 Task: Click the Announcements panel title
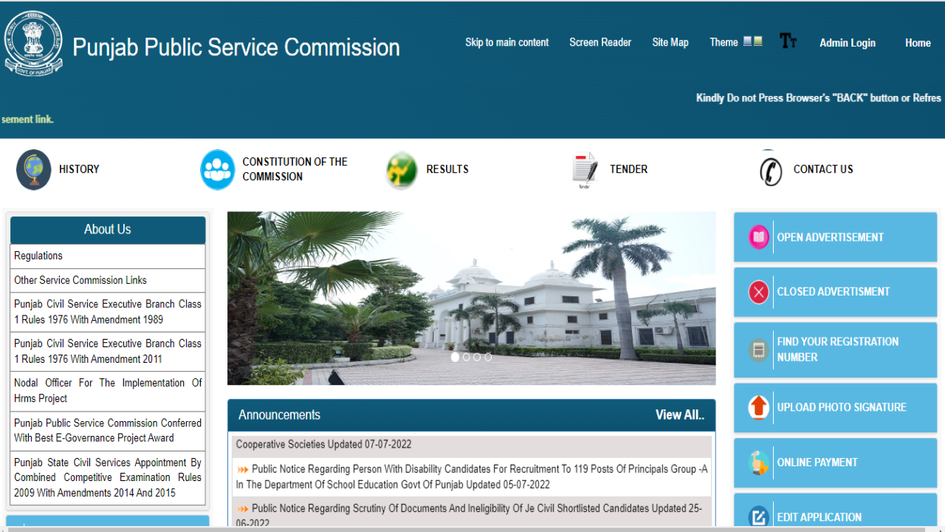point(279,415)
